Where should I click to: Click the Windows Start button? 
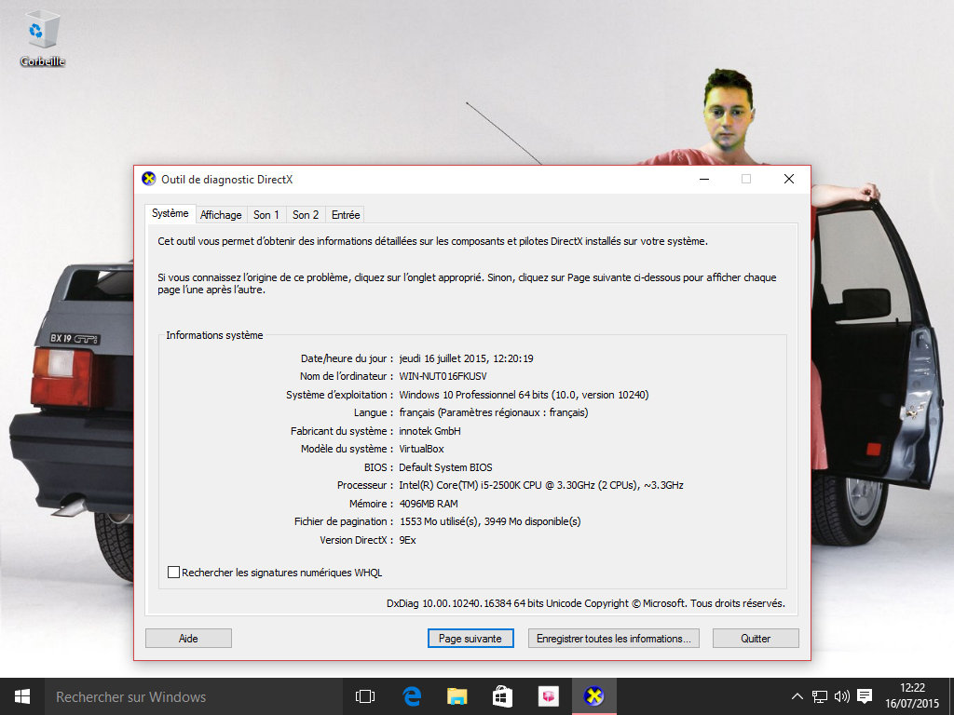pos(20,695)
